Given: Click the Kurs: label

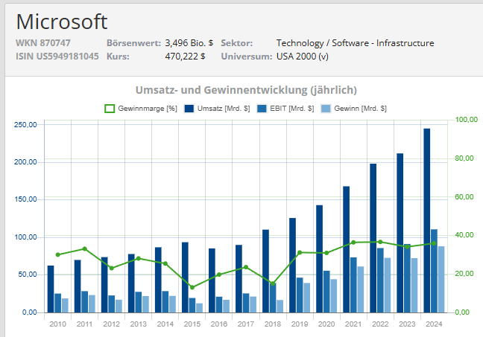Looking at the screenshot, I should (118, 57).
